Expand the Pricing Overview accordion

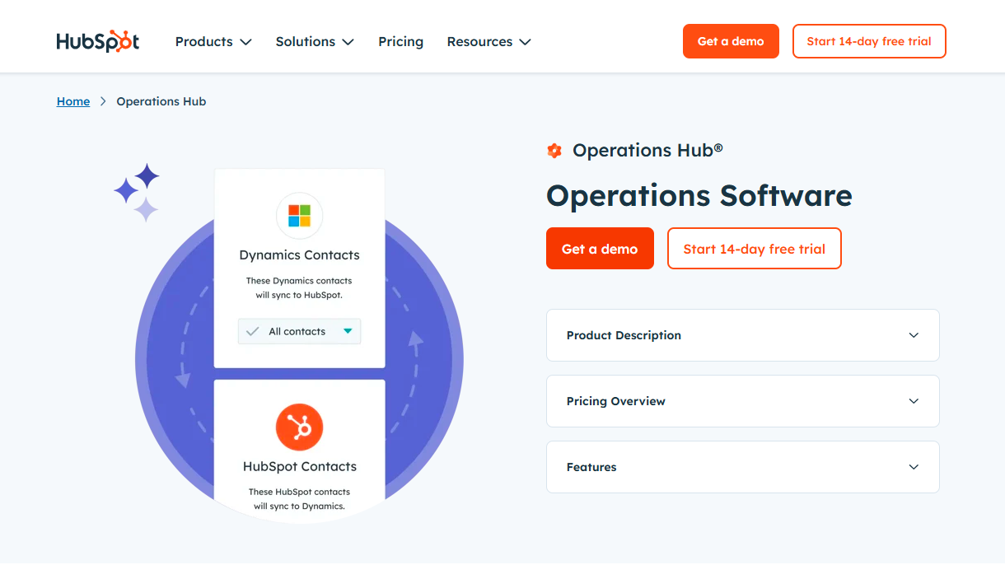coord(742,401)
